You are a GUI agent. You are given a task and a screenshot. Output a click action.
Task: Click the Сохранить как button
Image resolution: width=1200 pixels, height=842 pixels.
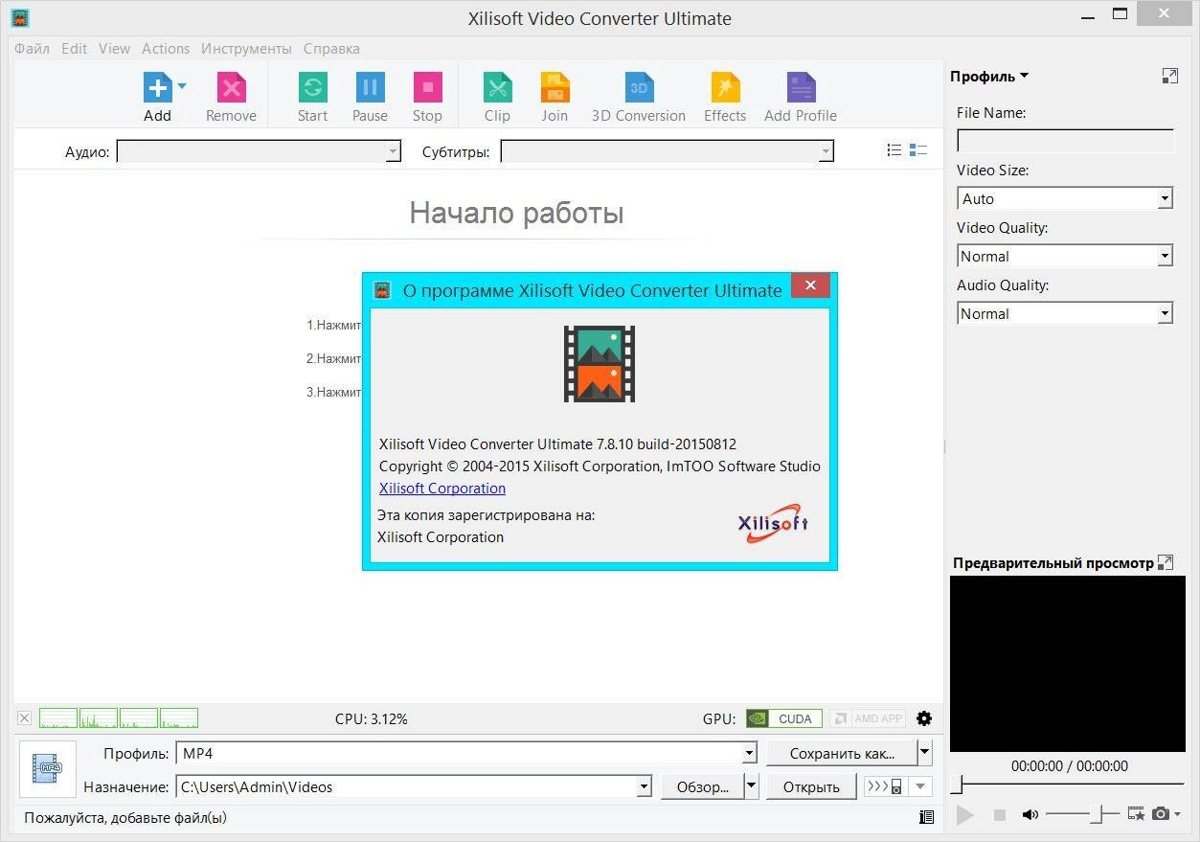point(842,754)
